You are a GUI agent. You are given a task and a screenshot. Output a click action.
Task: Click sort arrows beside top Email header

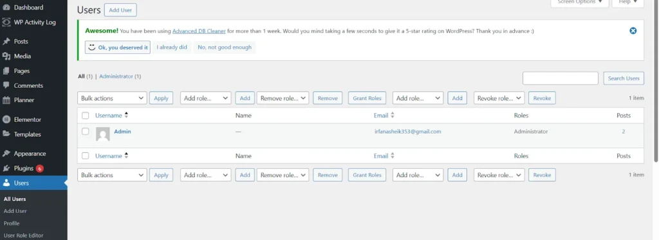392,115
